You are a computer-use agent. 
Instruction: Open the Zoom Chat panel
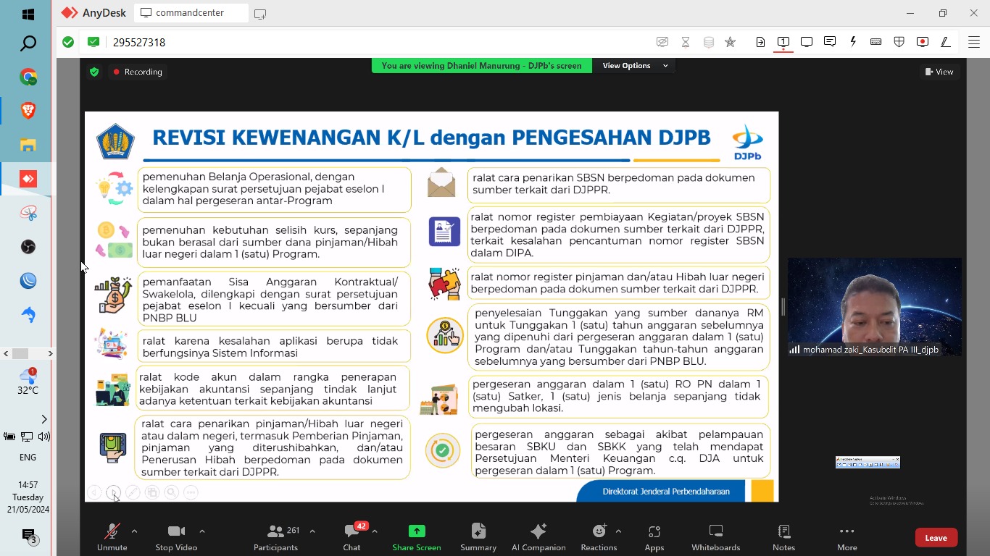tap(352, 536)
